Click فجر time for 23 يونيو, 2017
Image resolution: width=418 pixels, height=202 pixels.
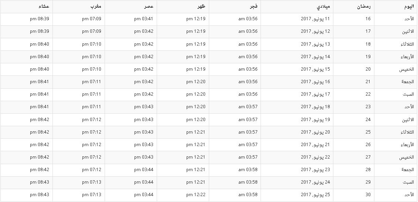[x=248, y=170]
